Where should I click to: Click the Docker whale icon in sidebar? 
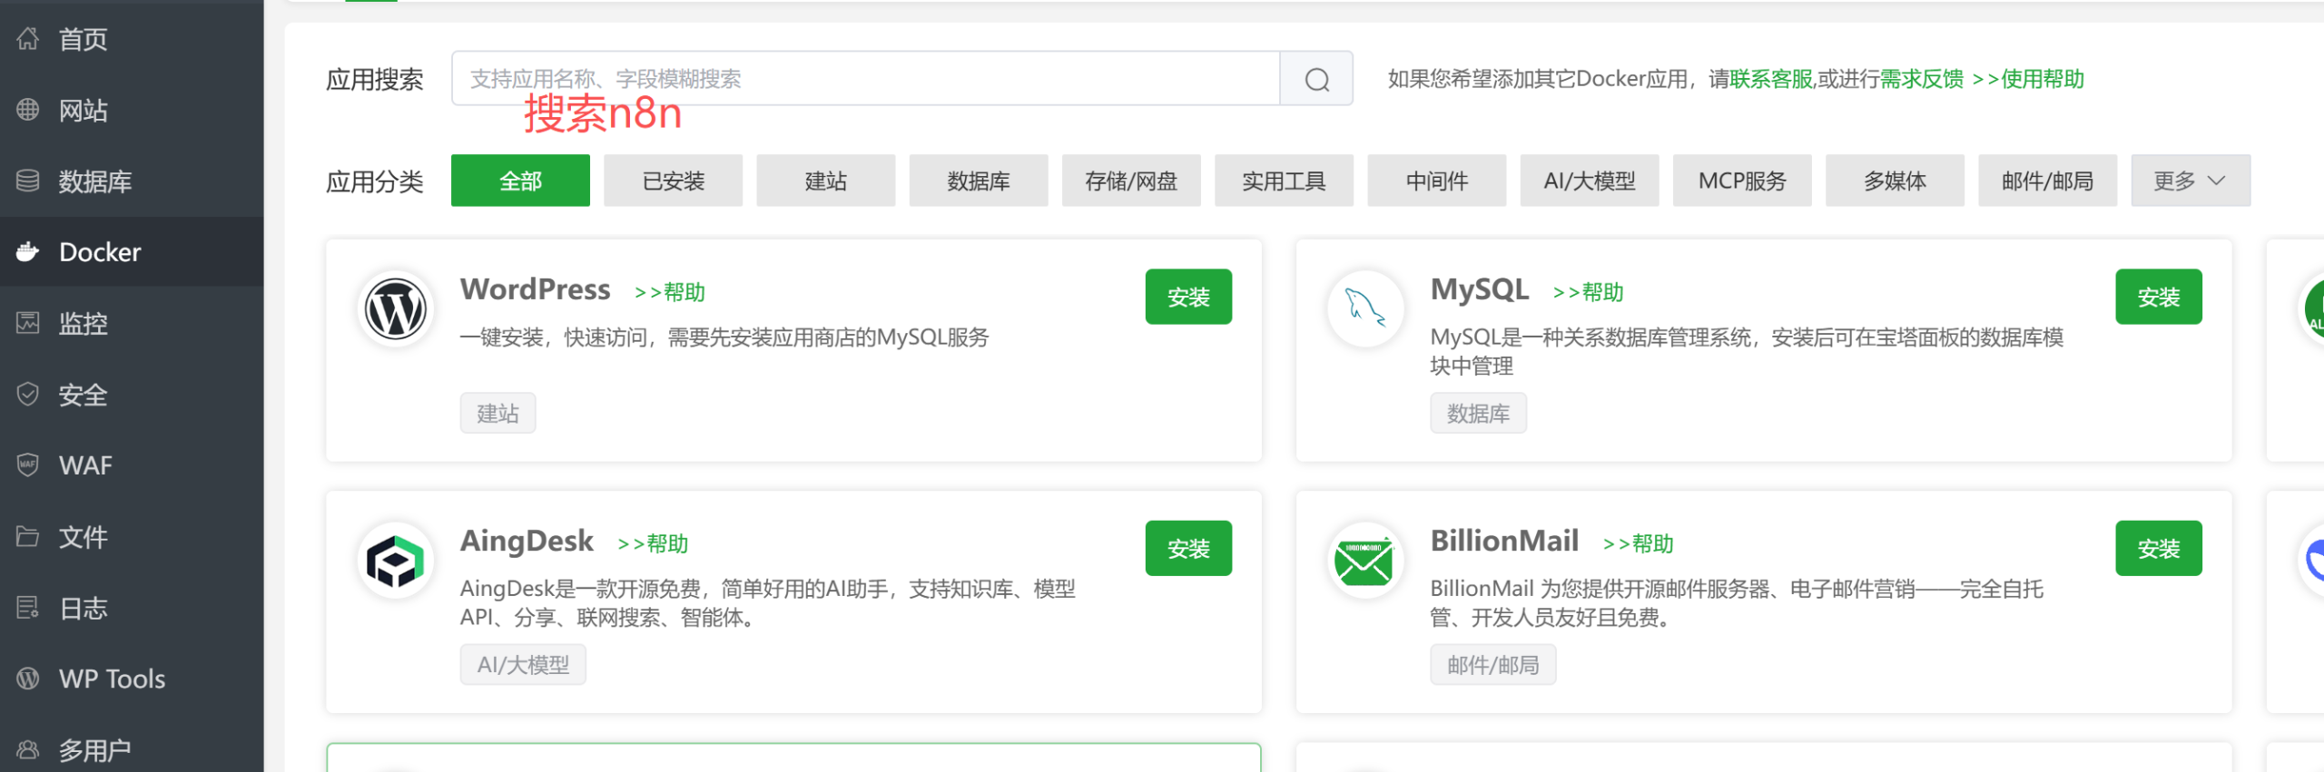pos(28,251)
